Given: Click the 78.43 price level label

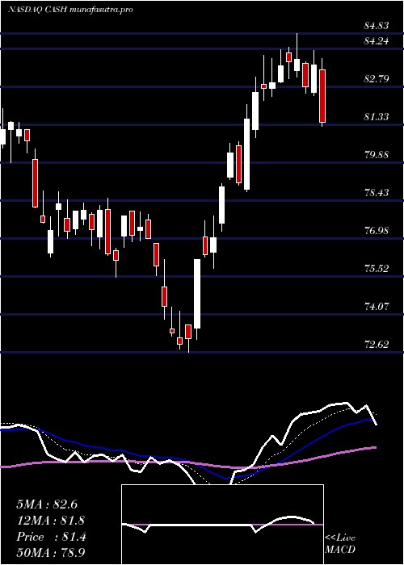Looking at the screenshot, I should [x=377, y=193].
